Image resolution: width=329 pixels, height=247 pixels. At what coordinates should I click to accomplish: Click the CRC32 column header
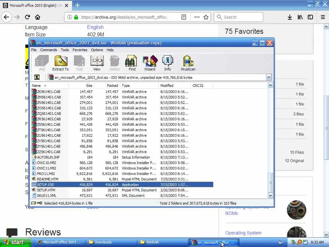(202, 86)
